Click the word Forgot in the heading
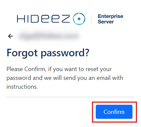141x127 pixels. 22,53
